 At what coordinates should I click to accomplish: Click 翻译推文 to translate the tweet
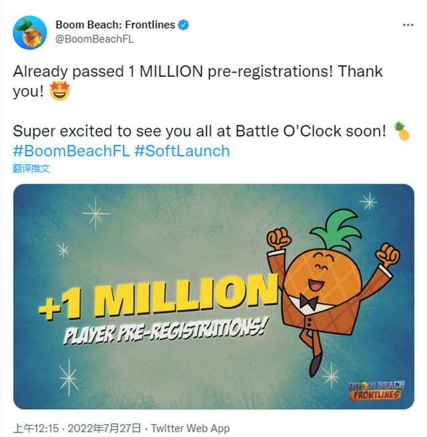pos(31,169)
